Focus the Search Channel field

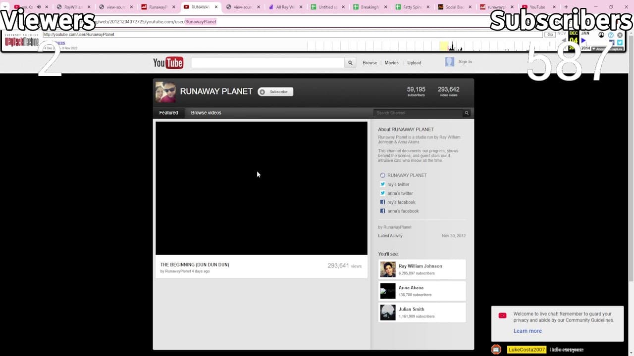click(419, 113)
